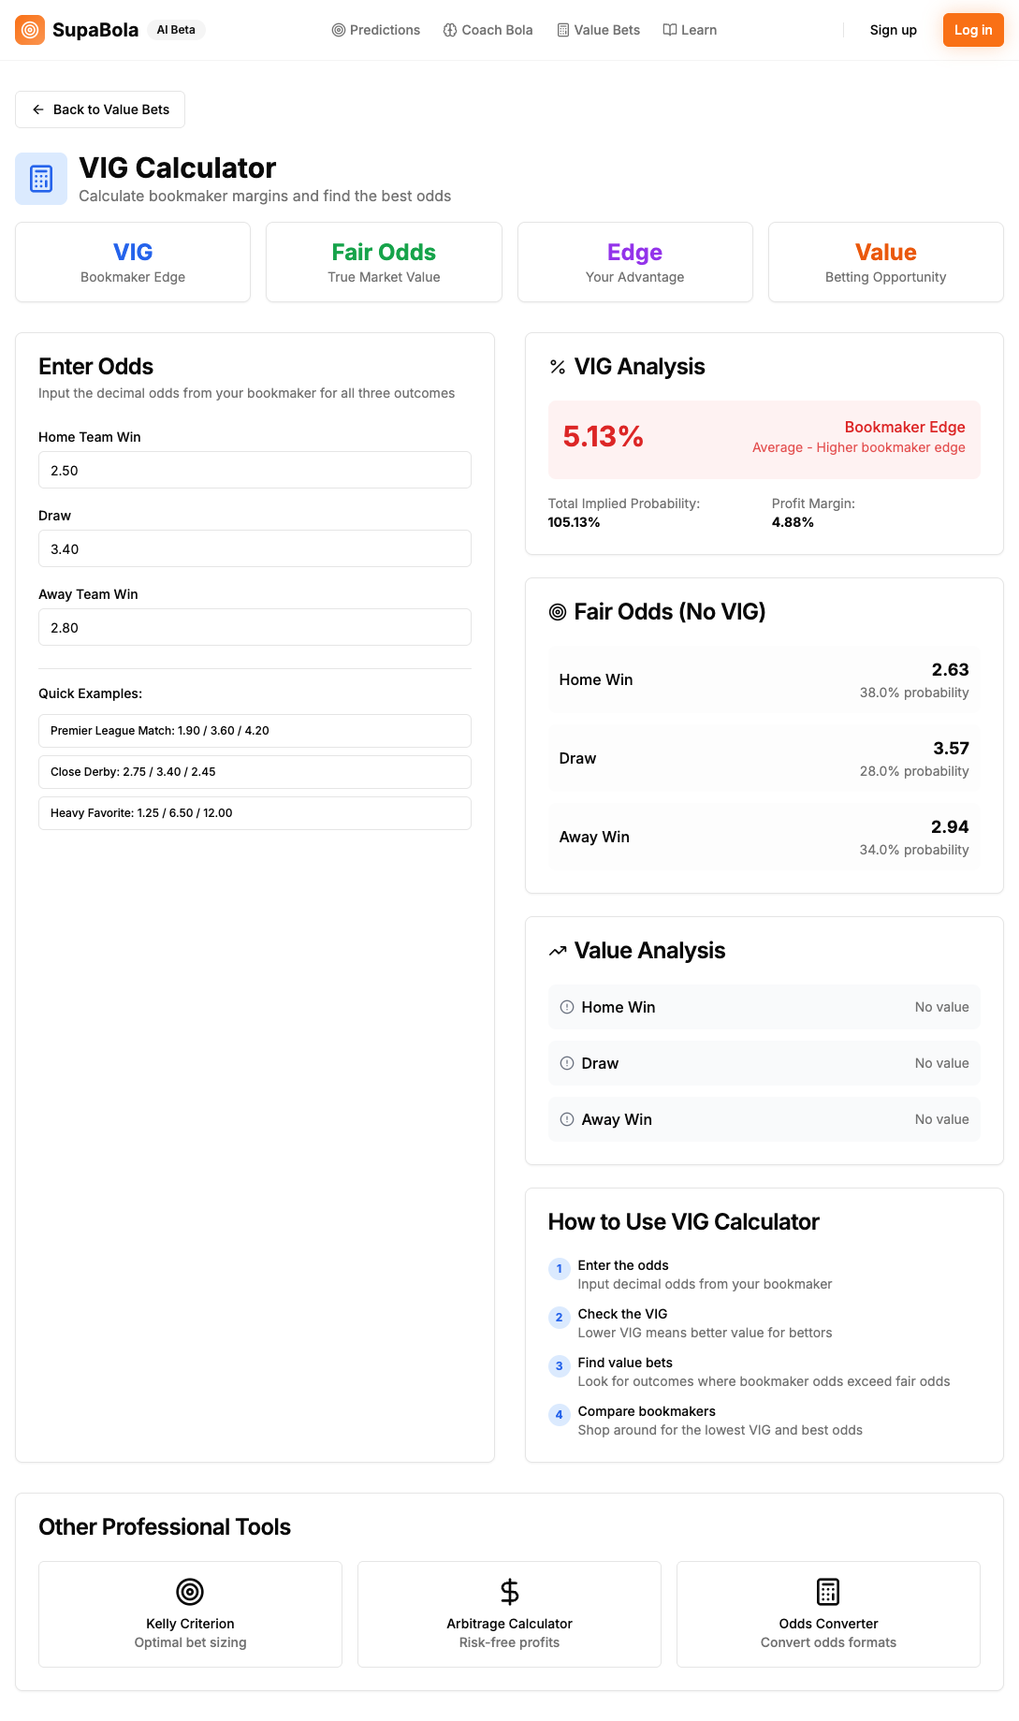
Task: Go to the Value Bets nav link
Action: [x=599, y=30]
